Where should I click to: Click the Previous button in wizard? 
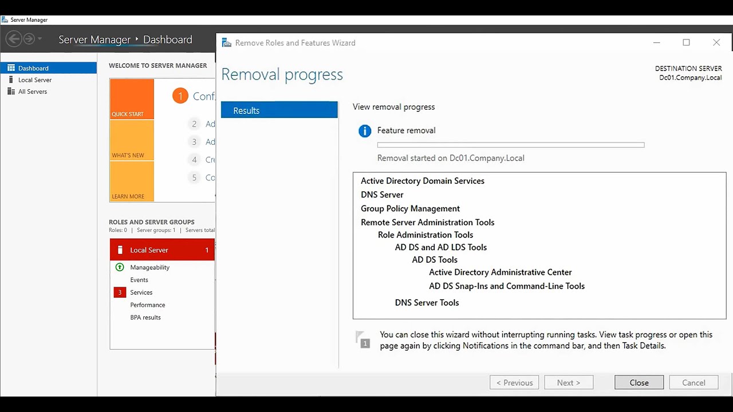[514, 383]
